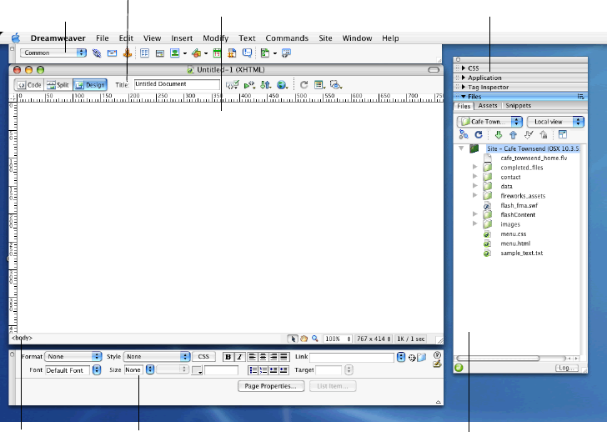Click the Page Properties button

[271, 386]
